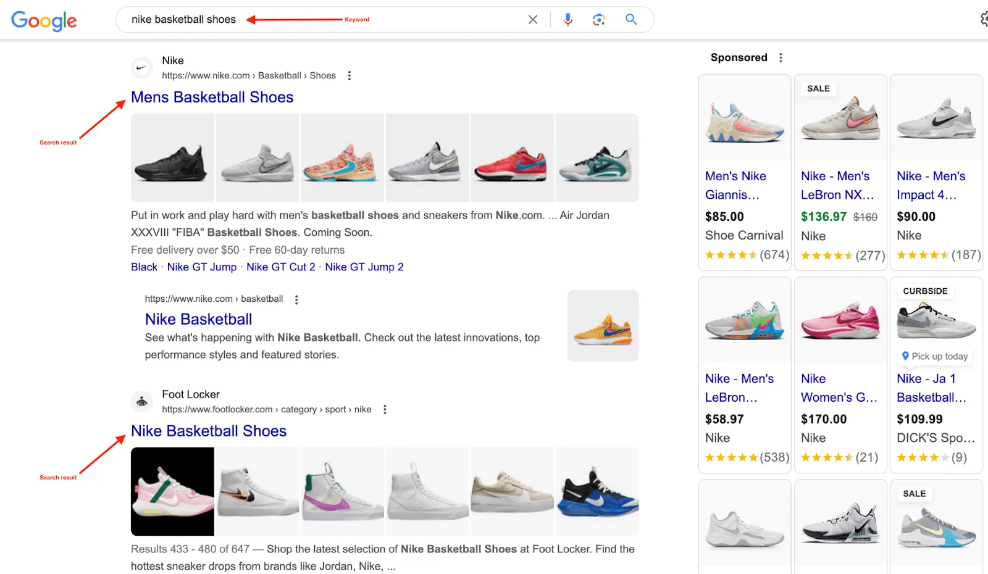Click the Google logo
The width and height of the screenshot is (988, 574).
(43, 20)
